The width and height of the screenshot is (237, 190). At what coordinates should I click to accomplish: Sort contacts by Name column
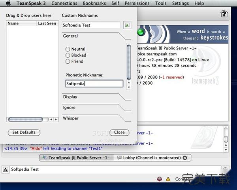click(x=21, y=23)
